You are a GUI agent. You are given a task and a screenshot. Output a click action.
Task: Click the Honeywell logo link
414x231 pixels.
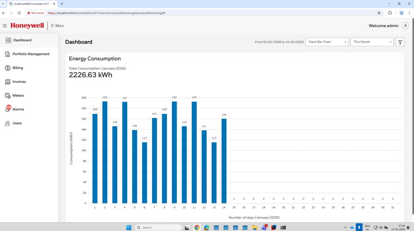(27, 26)
